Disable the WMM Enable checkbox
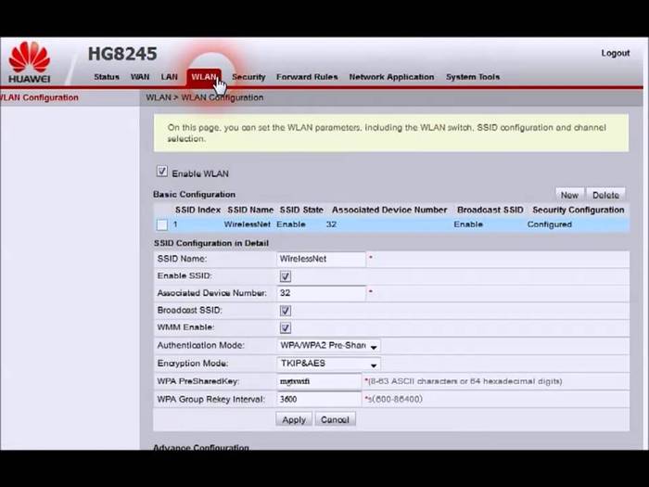The height and width of the screenshot is (487, 649). point(286,328)
